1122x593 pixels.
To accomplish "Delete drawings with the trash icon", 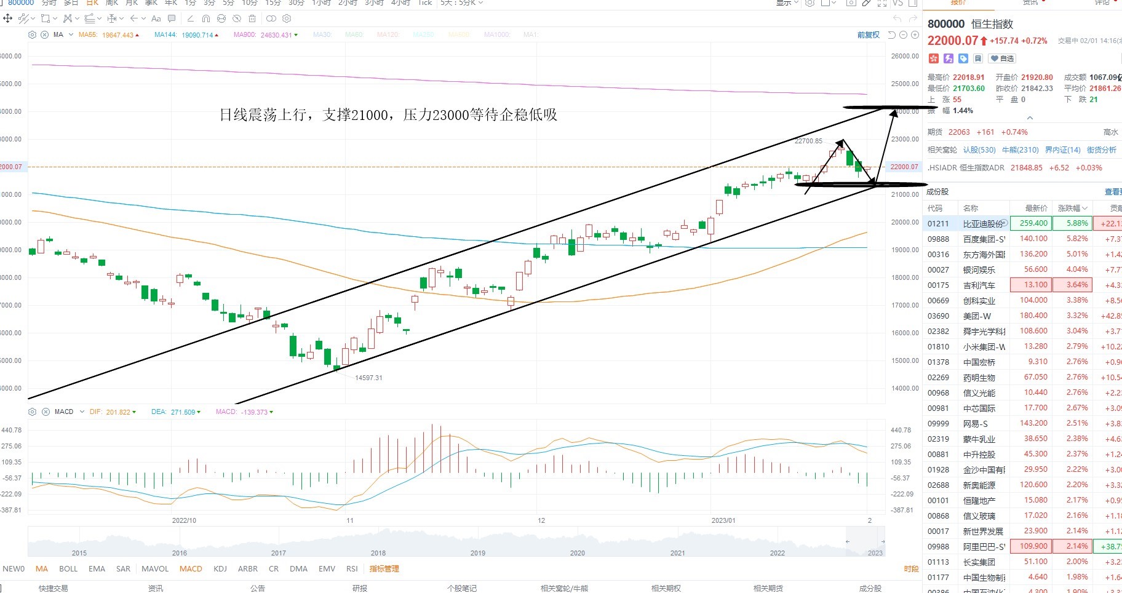I will pyautogui.click(x=252, y=18).
